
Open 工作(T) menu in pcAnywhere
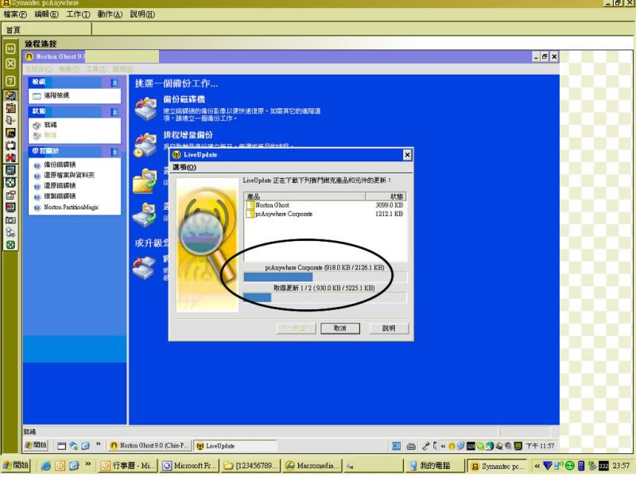pos(78,14)
